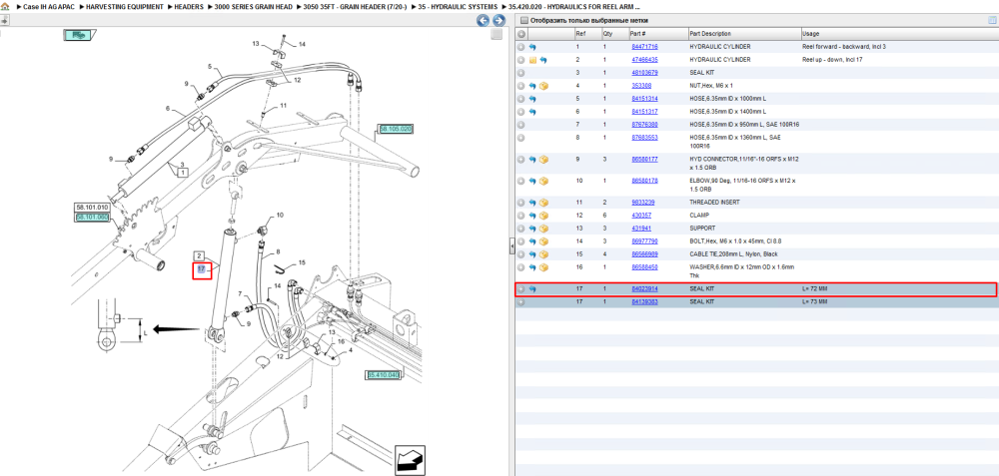Open the 'HARVESTING EQUIPMENT' breadcrumb
The width and height of the screenshot is (999, 476).
[x=125, y=6]
